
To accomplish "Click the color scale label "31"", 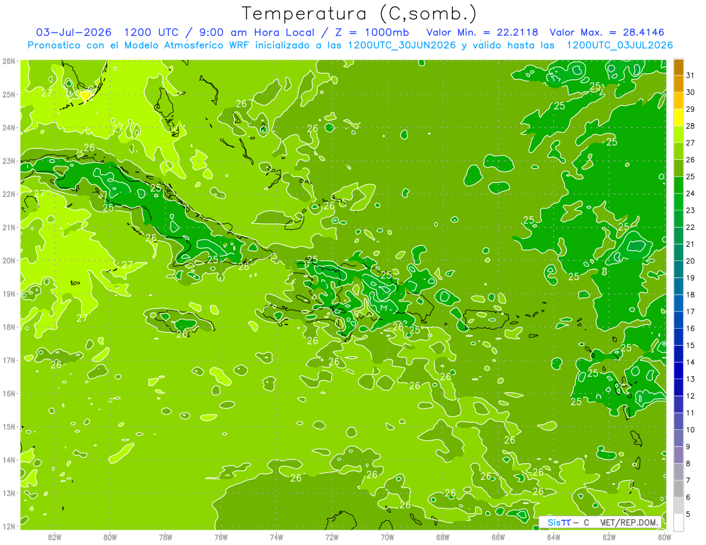I will coord(691,75).
